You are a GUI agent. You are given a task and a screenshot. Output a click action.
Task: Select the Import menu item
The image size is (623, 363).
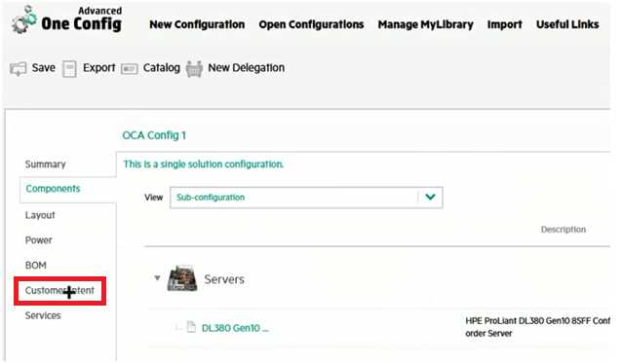pyautogui.click(x=505, y=24)
